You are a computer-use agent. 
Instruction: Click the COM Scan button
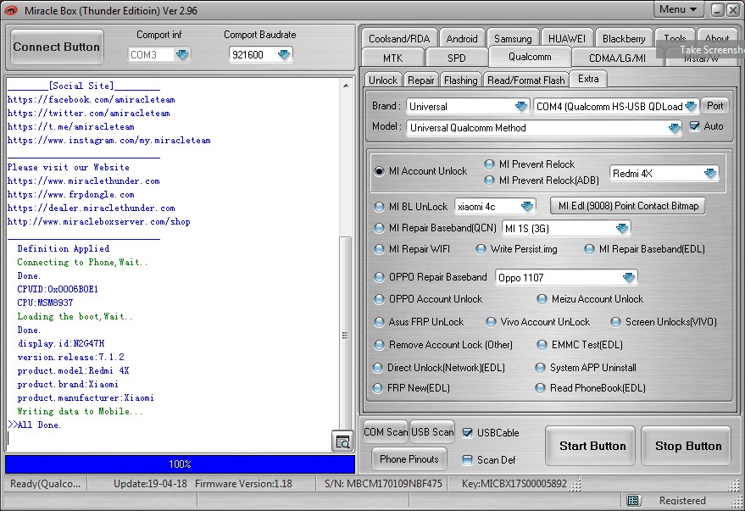386,432
